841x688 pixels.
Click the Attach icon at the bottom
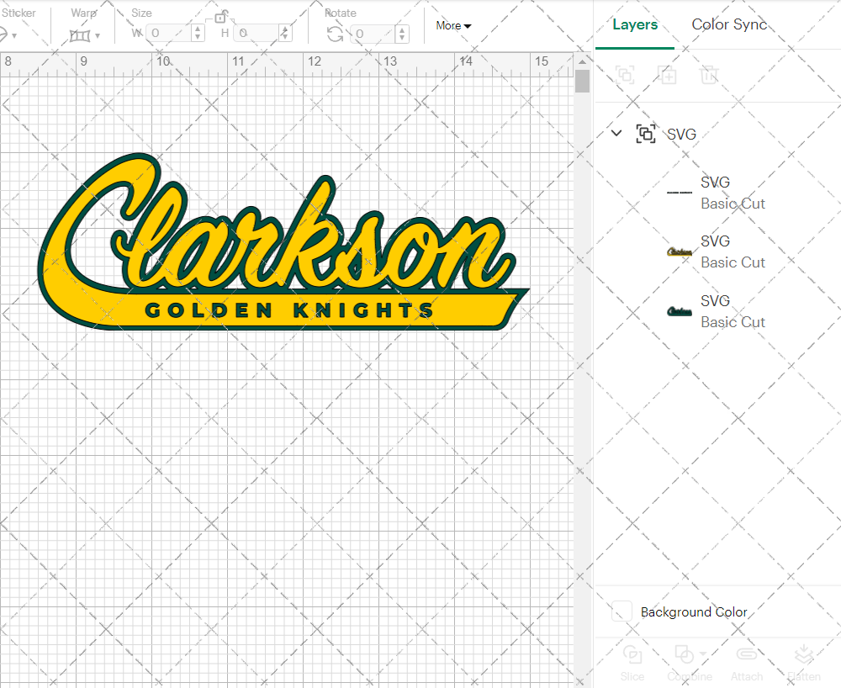point(747,655)
